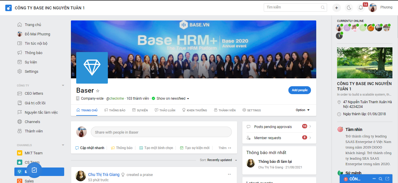Click Share with people in Baser field
Viewport: 398px width, 183px height.
tap(161, 132)
